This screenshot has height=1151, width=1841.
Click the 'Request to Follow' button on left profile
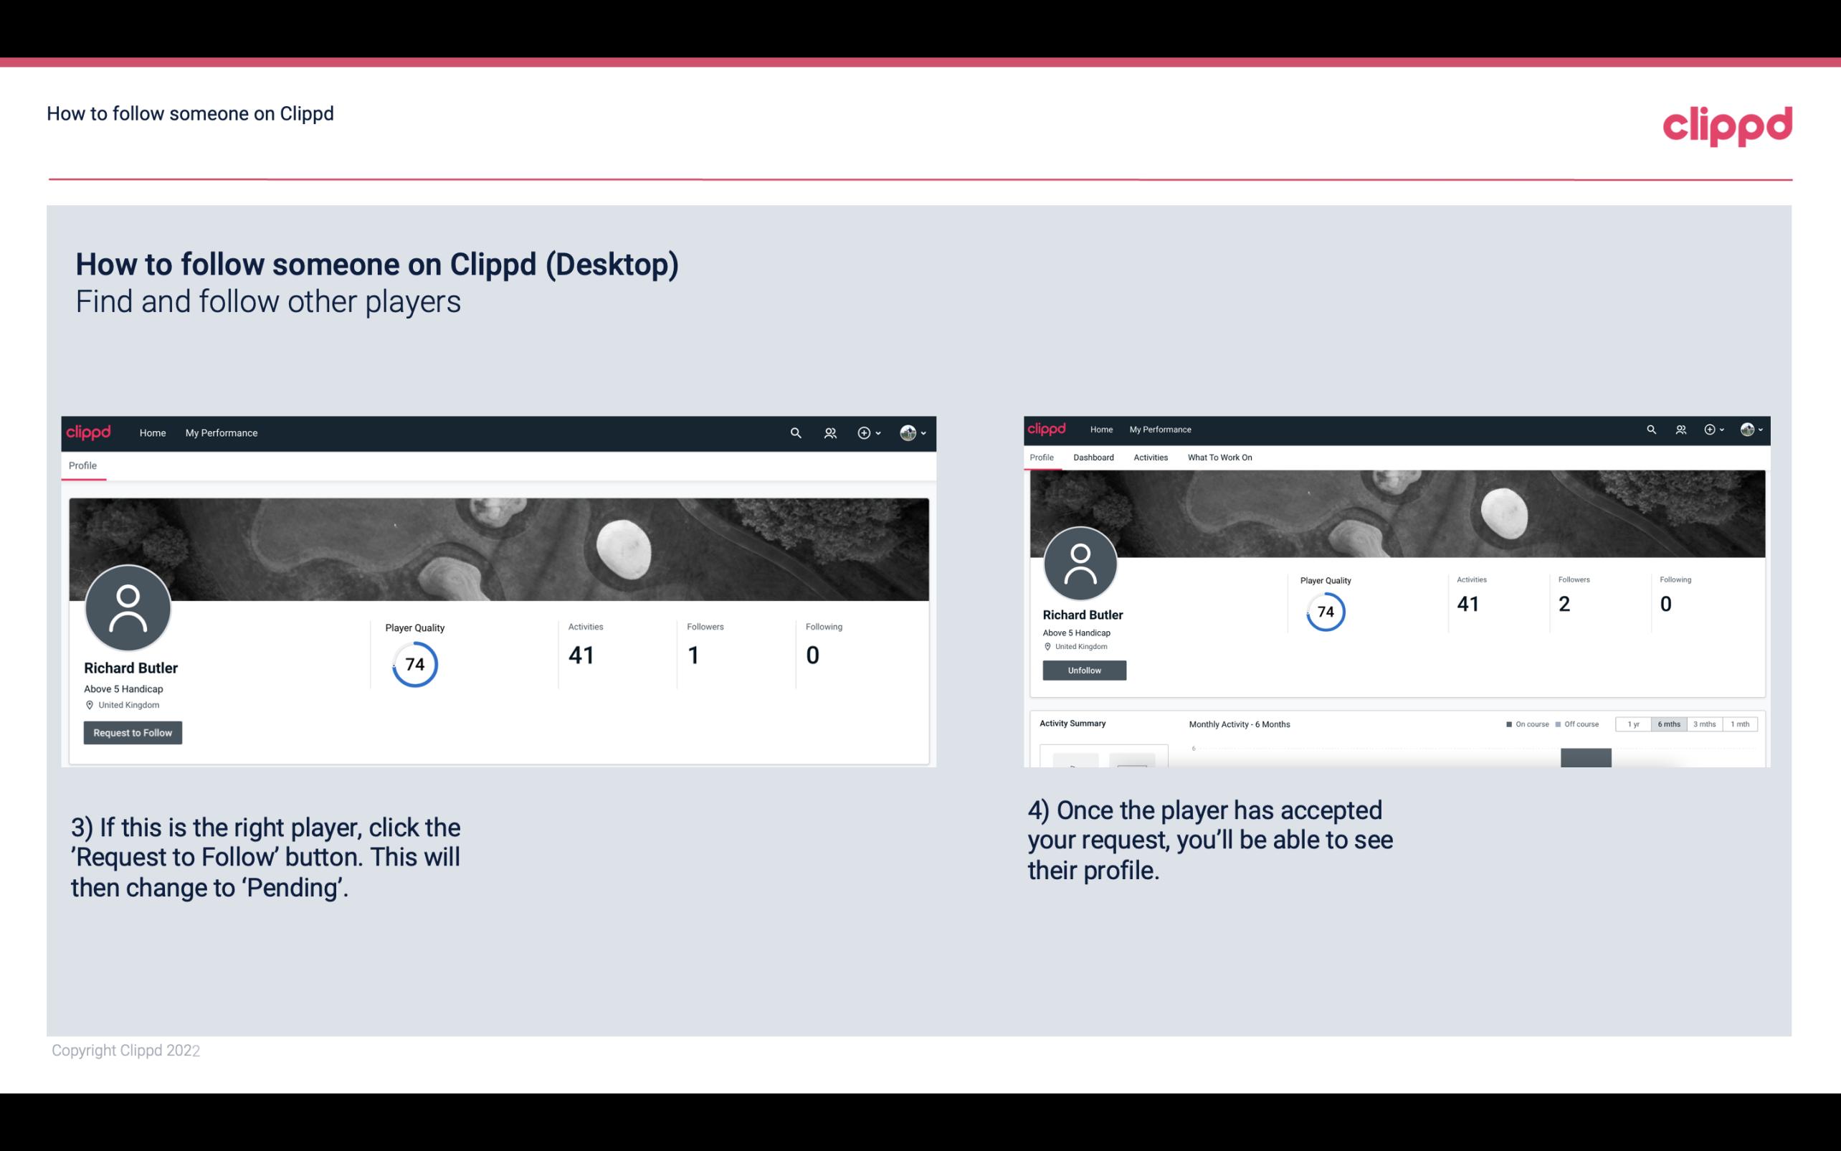coord(133,732)
